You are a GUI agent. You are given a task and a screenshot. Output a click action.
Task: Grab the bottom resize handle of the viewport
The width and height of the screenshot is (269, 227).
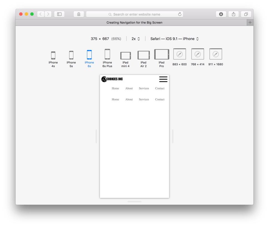click(x=134, y=202)
